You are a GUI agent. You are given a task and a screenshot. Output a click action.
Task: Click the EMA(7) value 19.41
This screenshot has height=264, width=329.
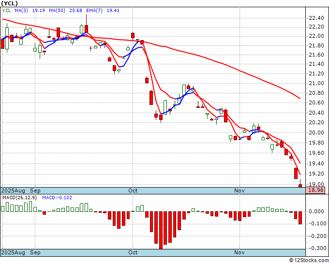point(113,10)
